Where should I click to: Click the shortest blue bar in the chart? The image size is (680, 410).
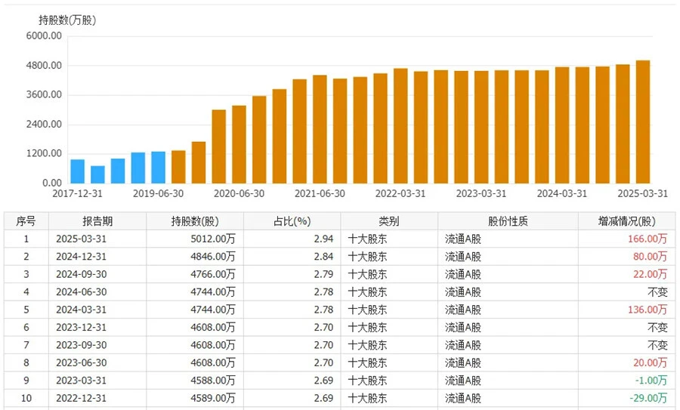97,174
